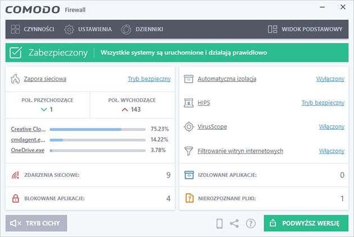
Task: Switch to Widok podstawowy view
Action: 305,29
